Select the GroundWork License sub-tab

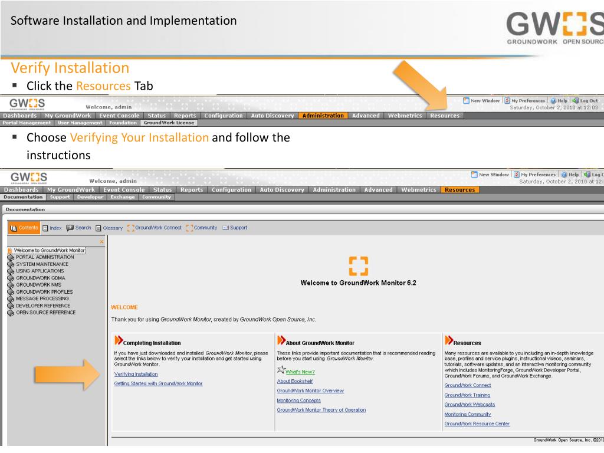coord(169,123)
